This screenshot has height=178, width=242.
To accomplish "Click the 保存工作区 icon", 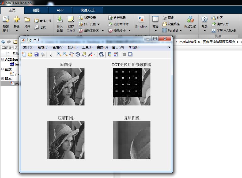I will 71,20.
